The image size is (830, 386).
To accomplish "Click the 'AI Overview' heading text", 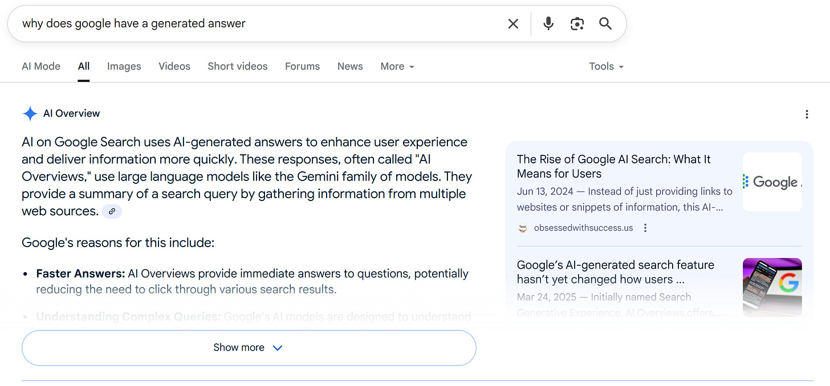I will pos(71,113).
